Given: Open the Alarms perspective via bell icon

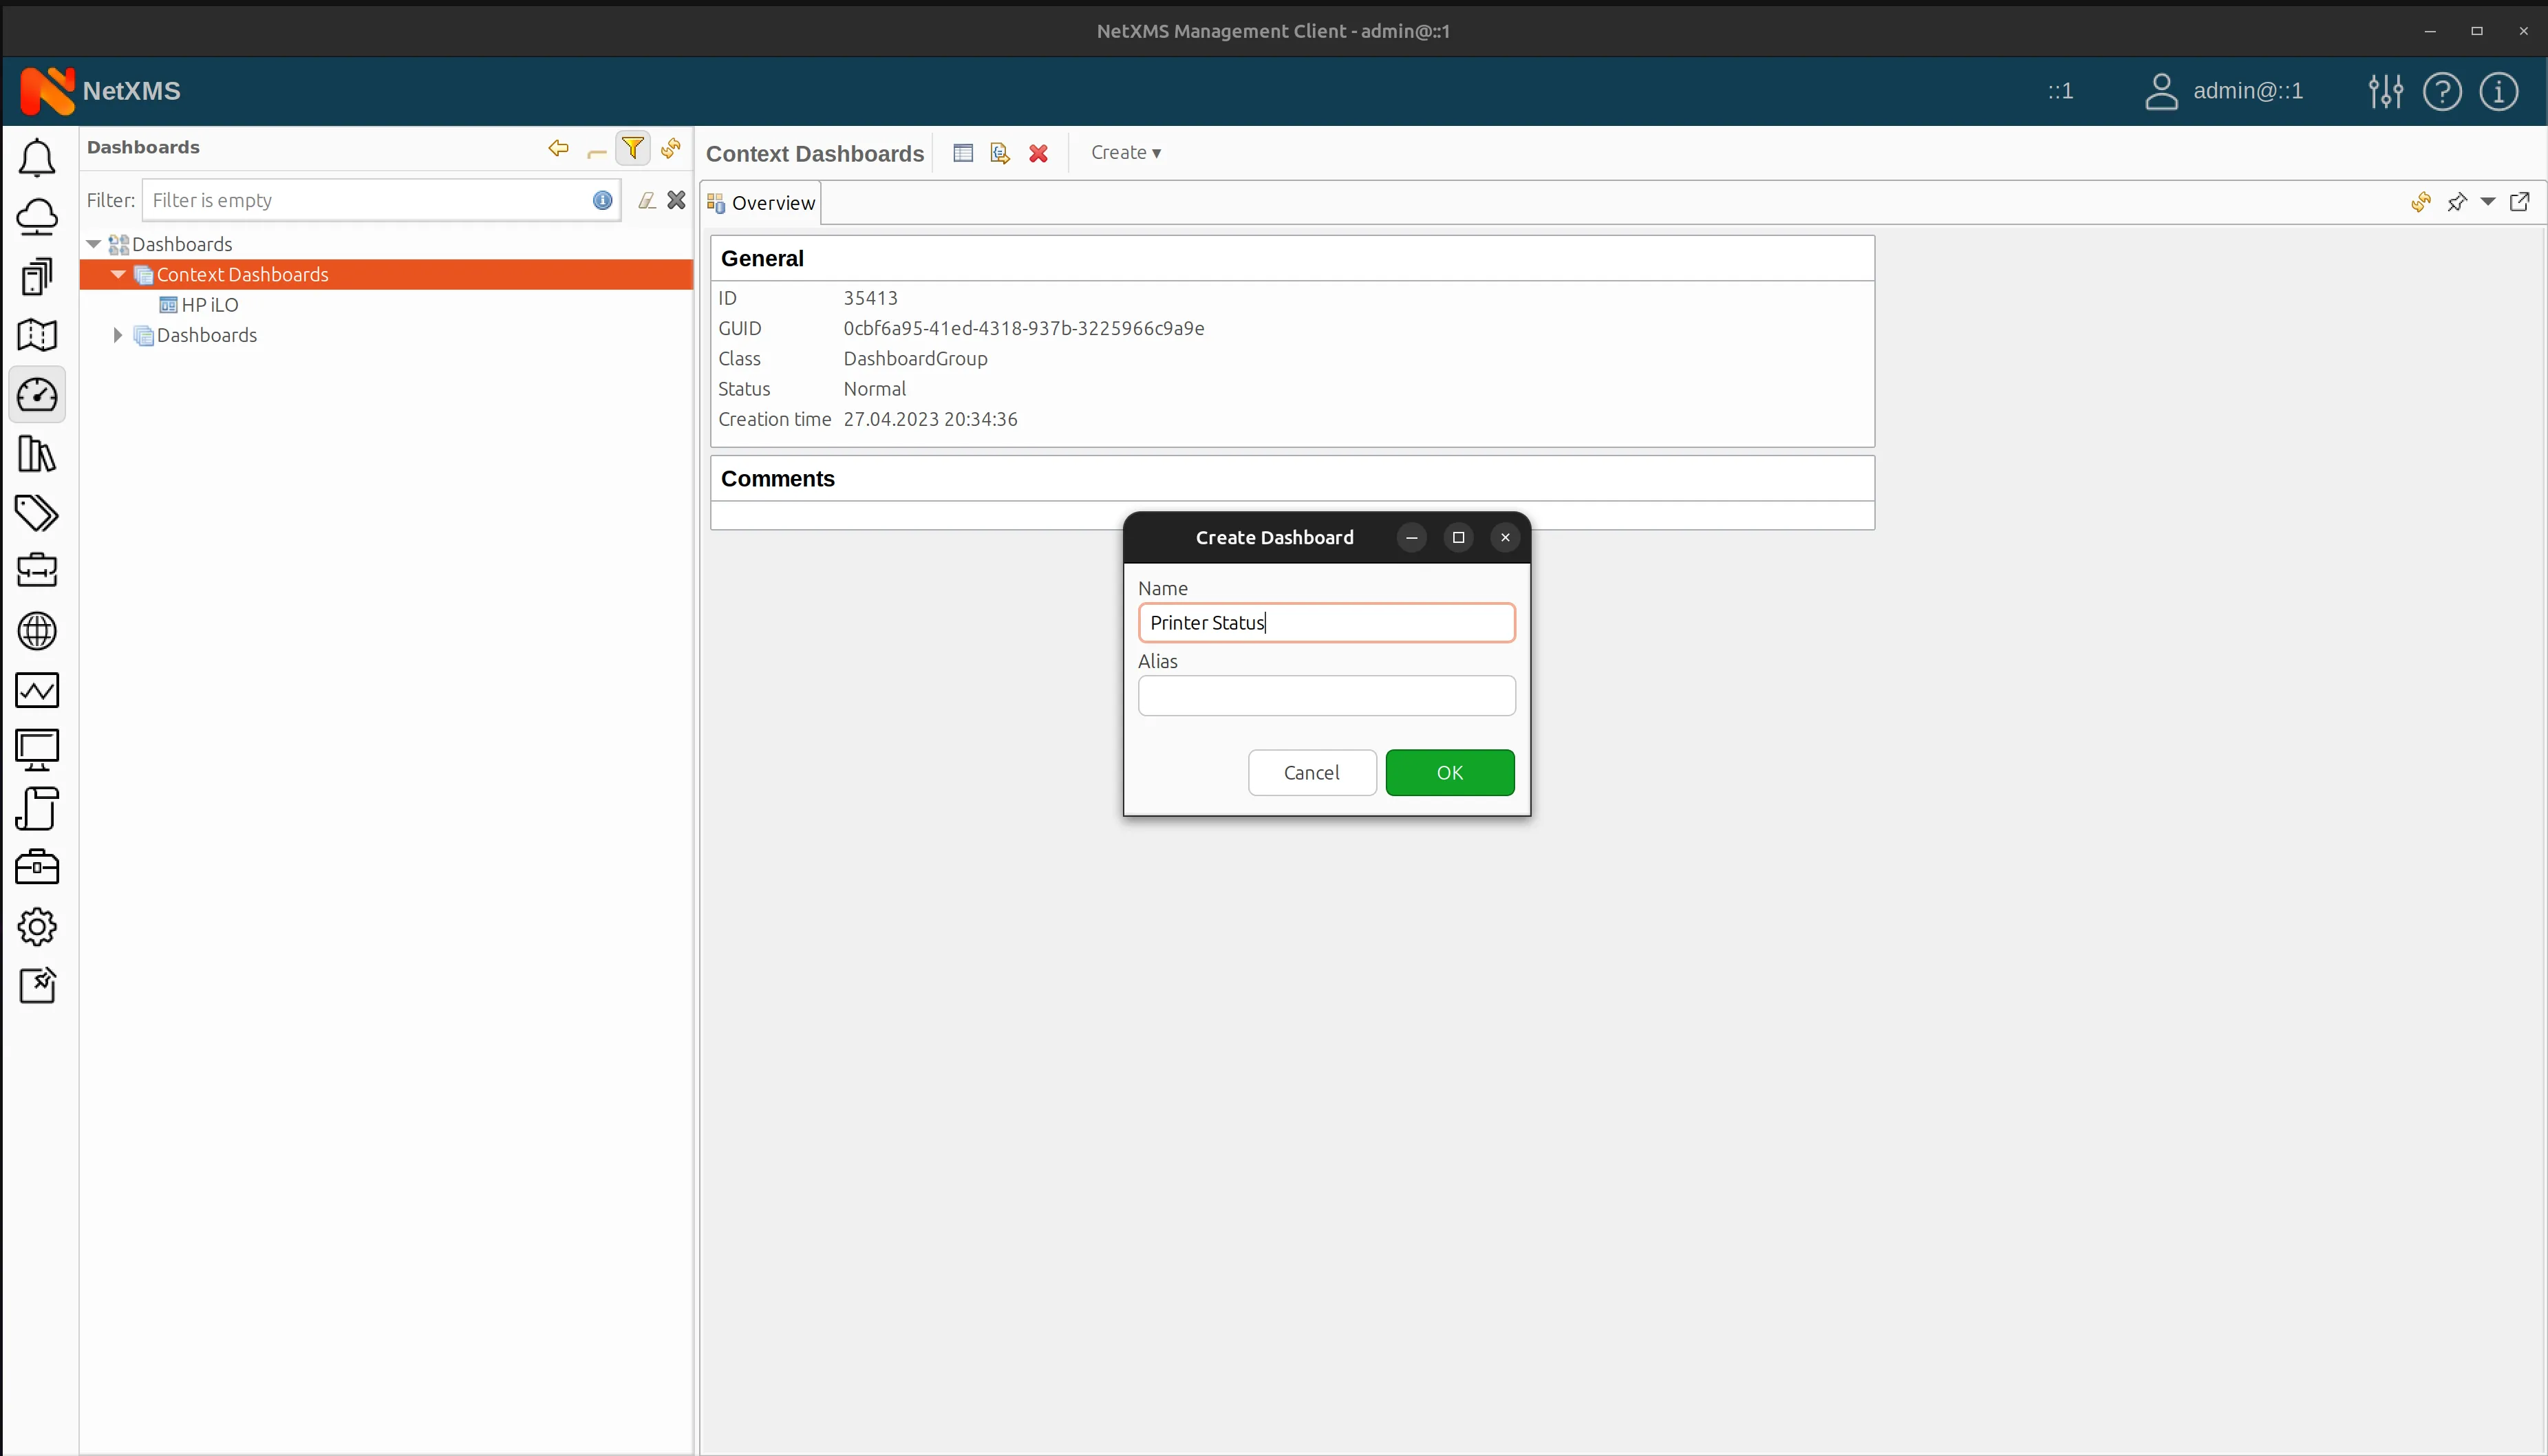Looking at the screenshot, I should 38,158.
